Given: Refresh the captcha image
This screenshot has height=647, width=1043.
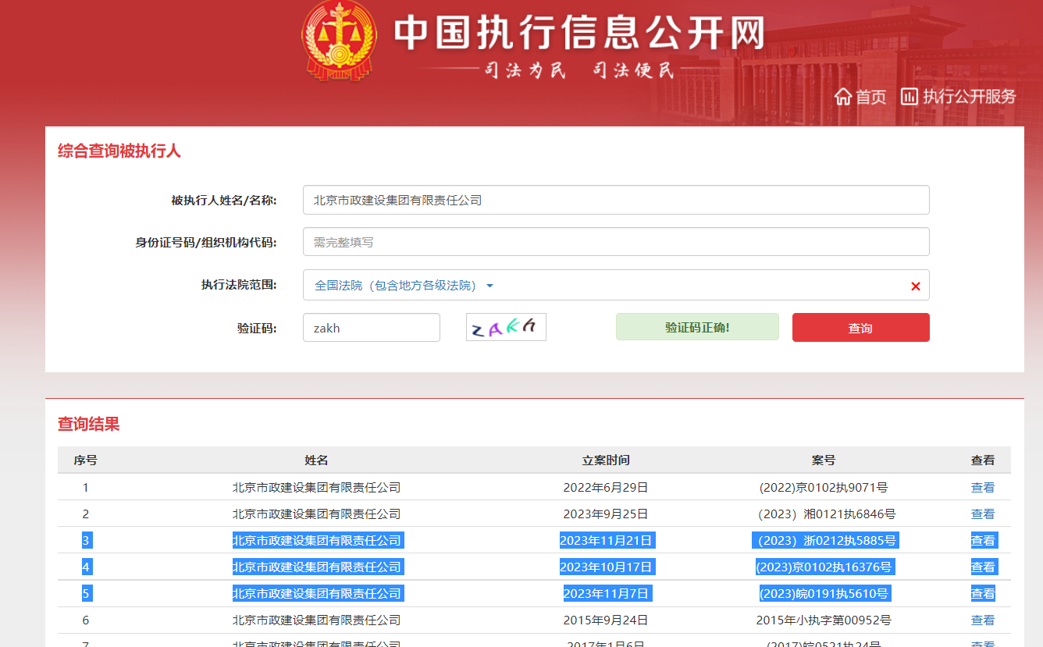Looking at the screenshot, I should click(x=506, y=327).
